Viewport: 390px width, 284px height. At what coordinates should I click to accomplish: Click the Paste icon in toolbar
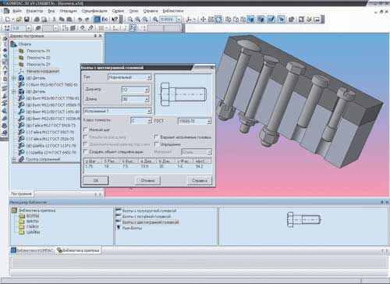point(69,19)
